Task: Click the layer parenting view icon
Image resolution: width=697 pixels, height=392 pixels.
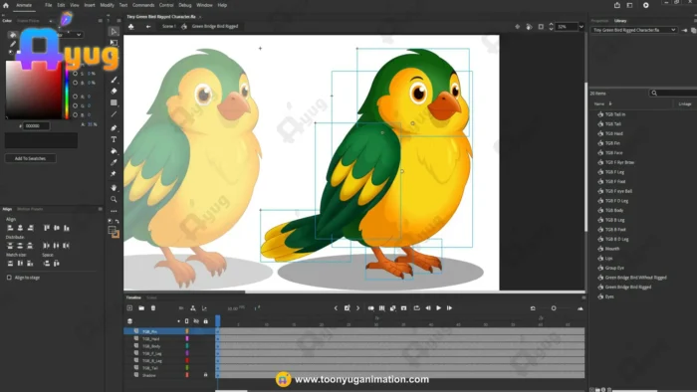Action: [x=193, y=308]
